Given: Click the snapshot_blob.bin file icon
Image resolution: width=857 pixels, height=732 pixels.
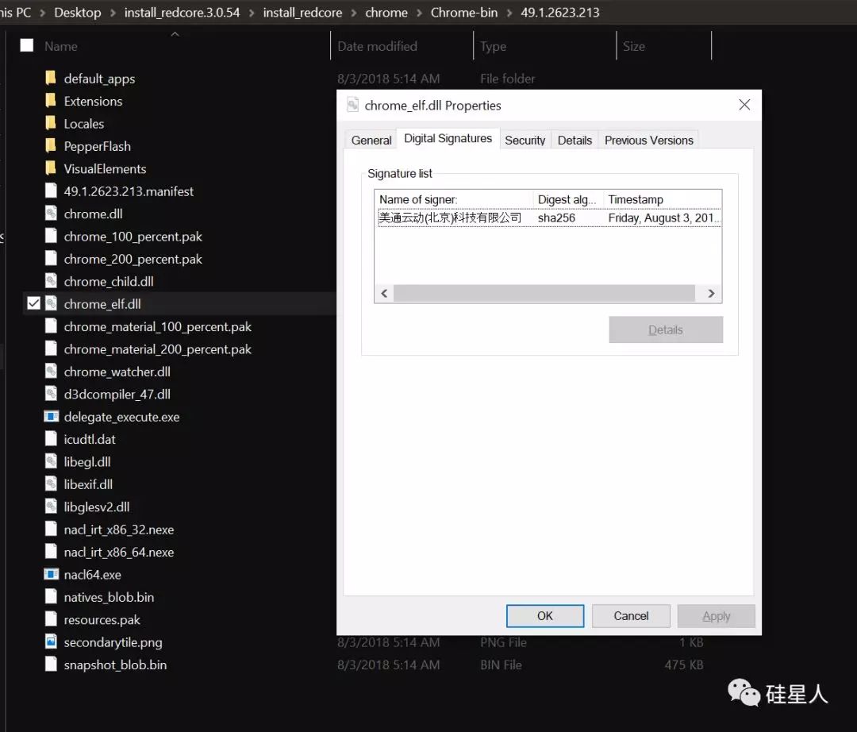Looking at the screenshot, I should click(51, 665).
